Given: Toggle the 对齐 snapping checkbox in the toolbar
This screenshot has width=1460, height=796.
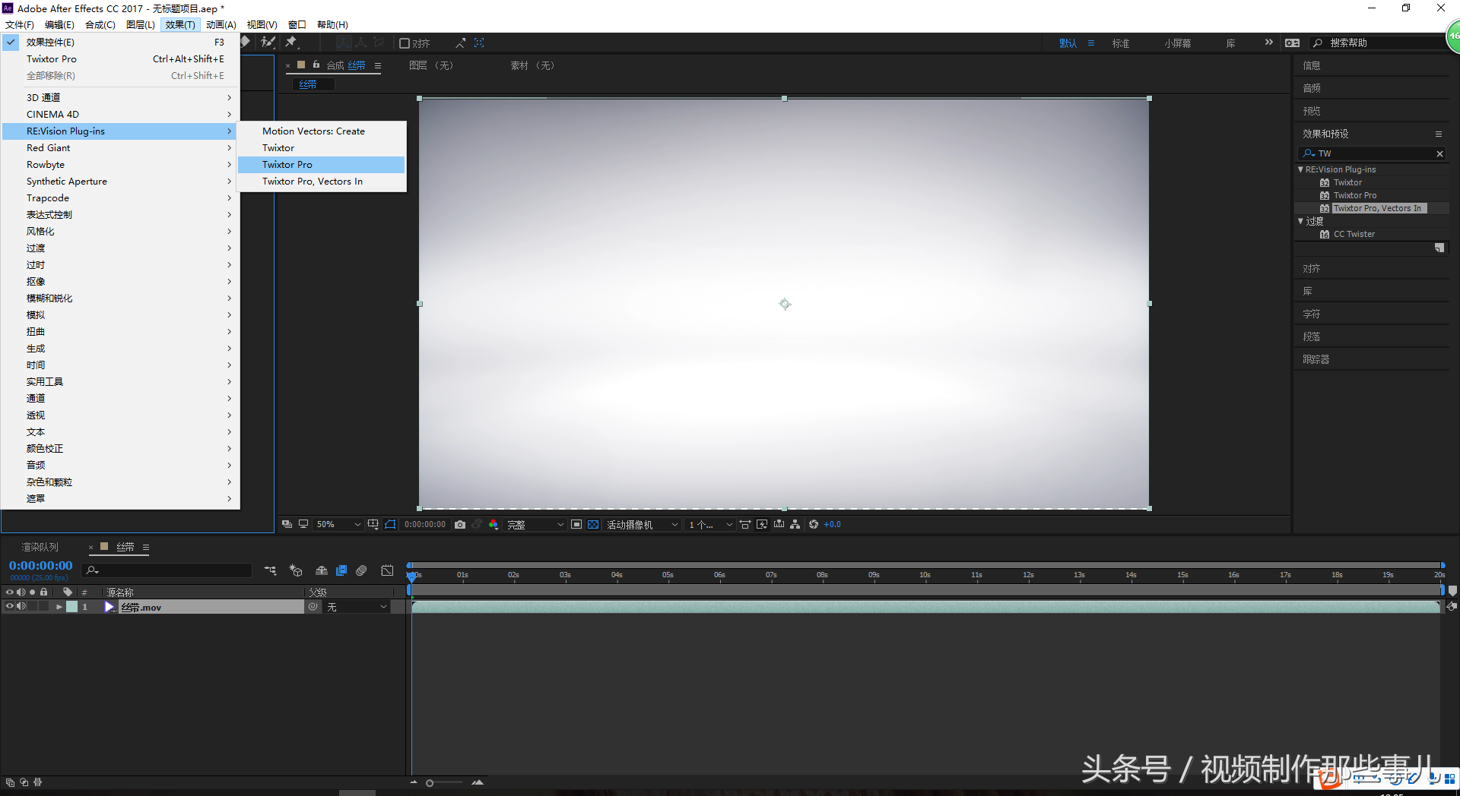Looking at the screenshot, I should pos(405,43).
